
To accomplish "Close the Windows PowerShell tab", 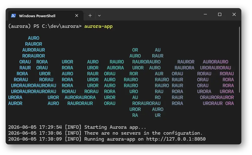I will pos(77,16).
